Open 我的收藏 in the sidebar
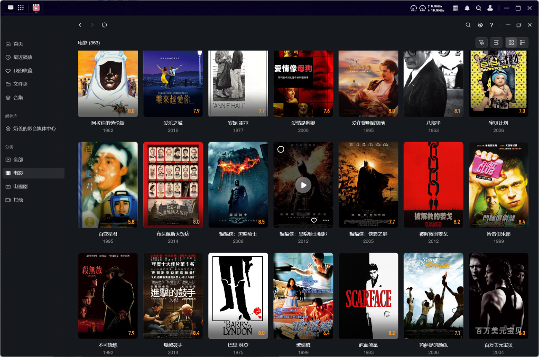 pos(33,71)
